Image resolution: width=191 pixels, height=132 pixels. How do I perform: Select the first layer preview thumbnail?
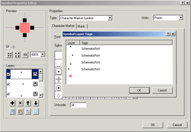21,74
